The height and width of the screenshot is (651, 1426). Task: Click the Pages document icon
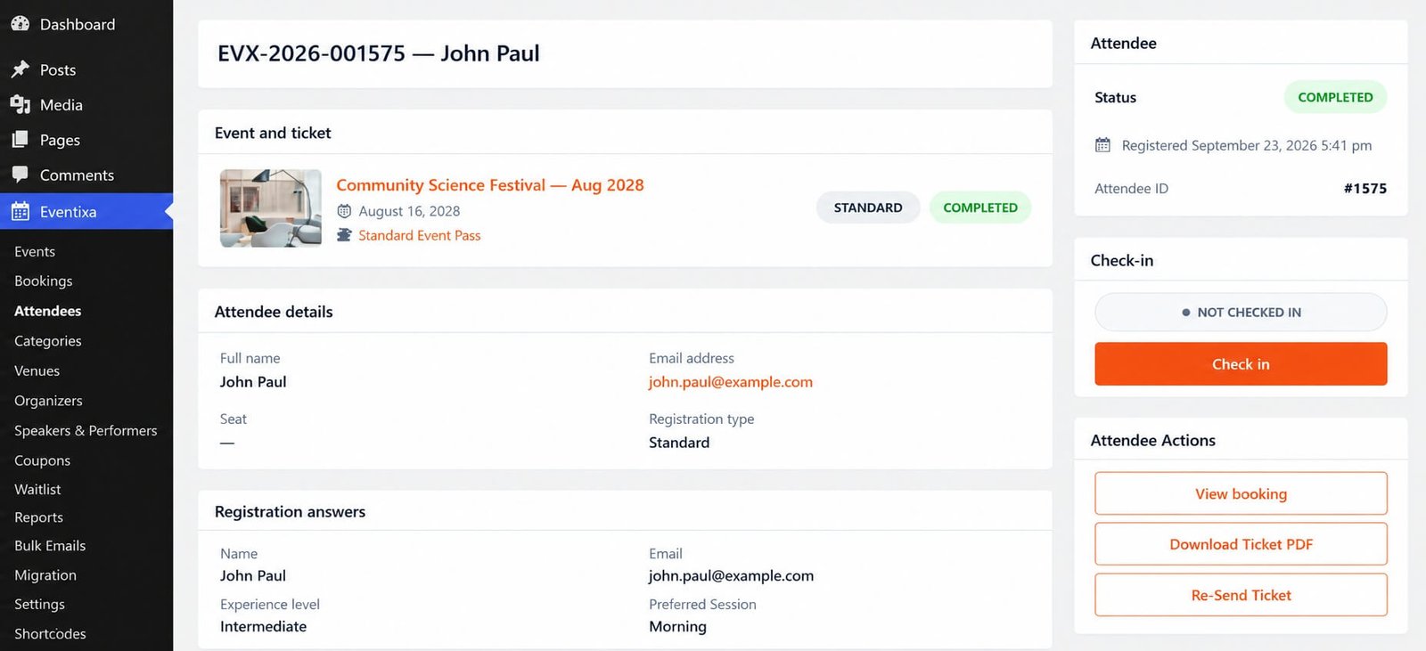coord(20,140)
